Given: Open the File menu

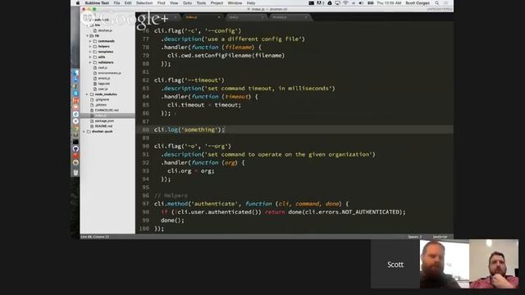Looking at the screenshot, I should pos(116,3).
